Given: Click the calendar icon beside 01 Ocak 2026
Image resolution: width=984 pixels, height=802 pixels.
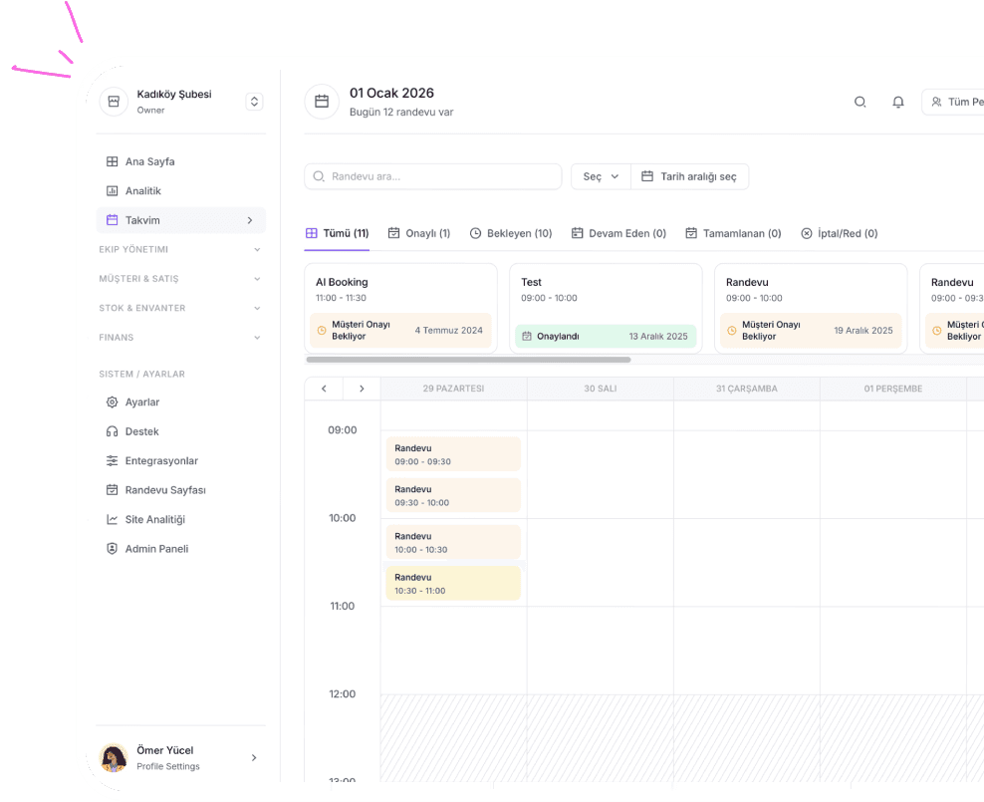Looking at the screenshot, I should (x=322, y=102).
